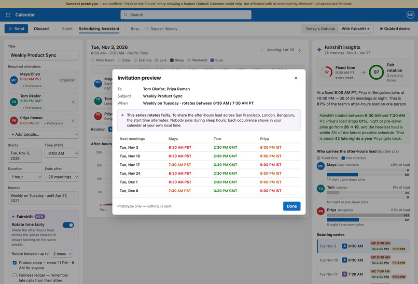Click Tom Okafor's TO avatar in attendees
418x284 pixels.
tap(14, 102)
